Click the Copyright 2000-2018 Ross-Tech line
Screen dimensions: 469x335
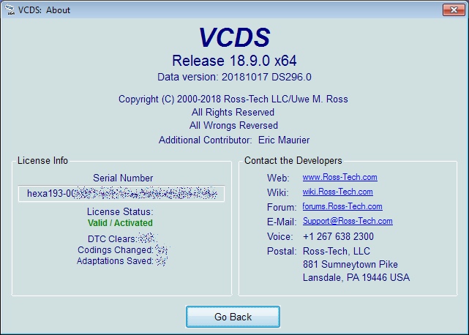pyautogui.click(x=233, y=99)
